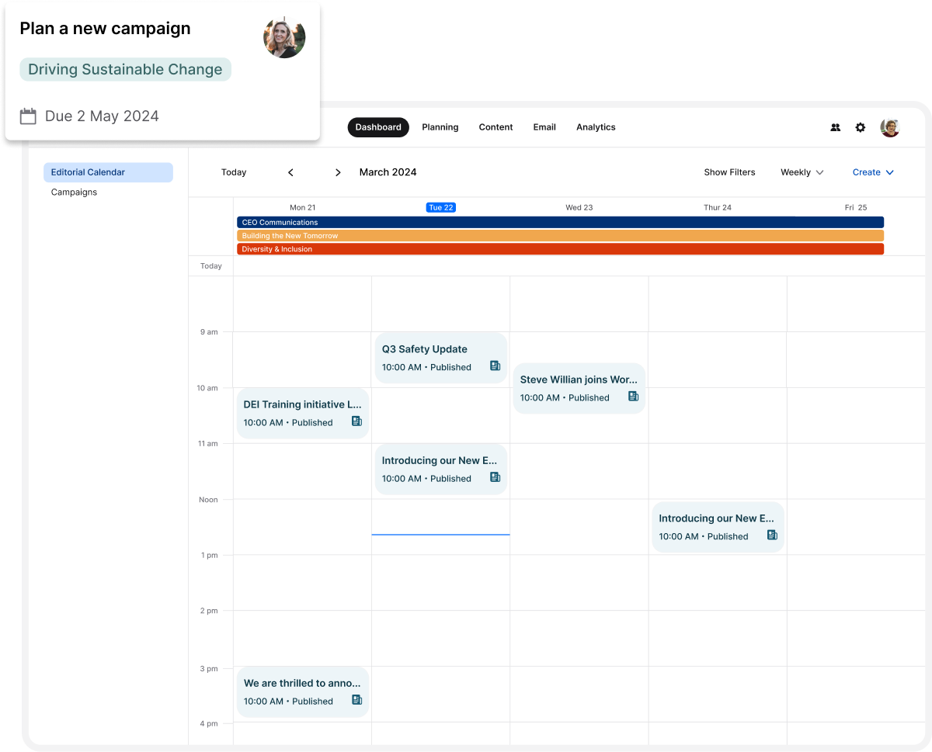Image resolution: width=932 pixels, height=752 pixels.
Task: Open the Analytics tab
Action: pyautogui.click(x=596, y=127)
